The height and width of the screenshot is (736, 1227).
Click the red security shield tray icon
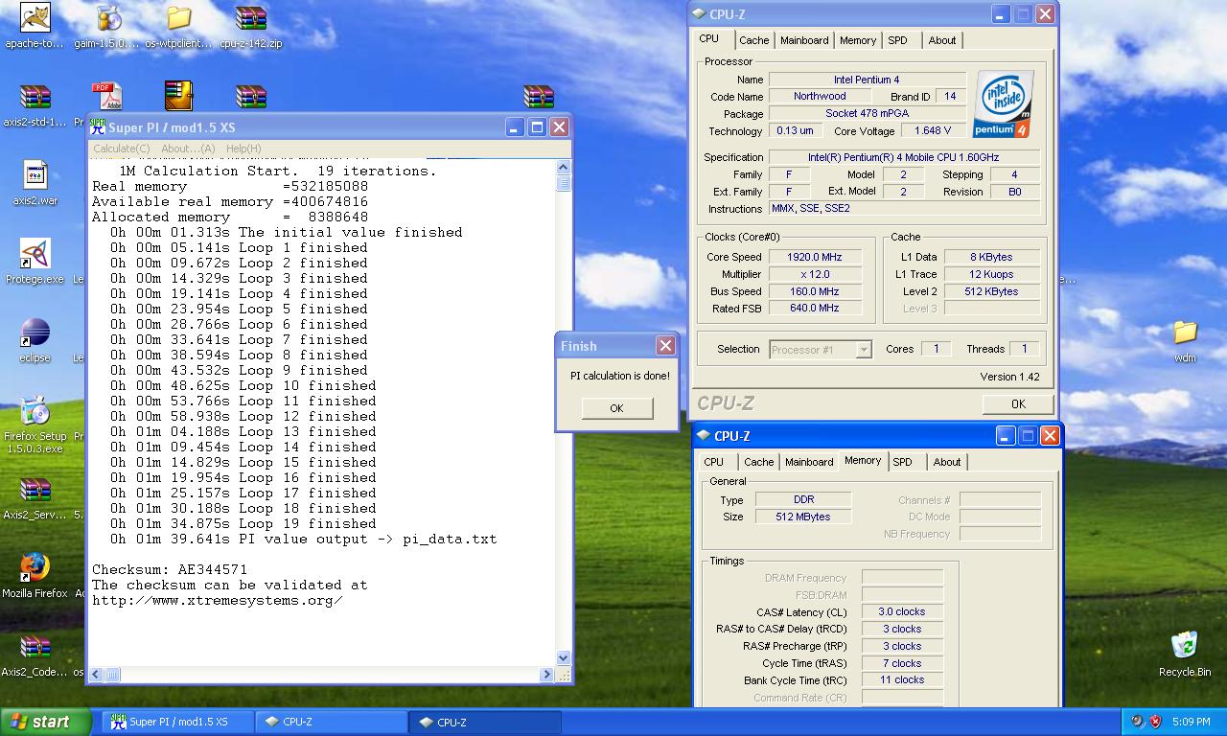click(1156, 722)
